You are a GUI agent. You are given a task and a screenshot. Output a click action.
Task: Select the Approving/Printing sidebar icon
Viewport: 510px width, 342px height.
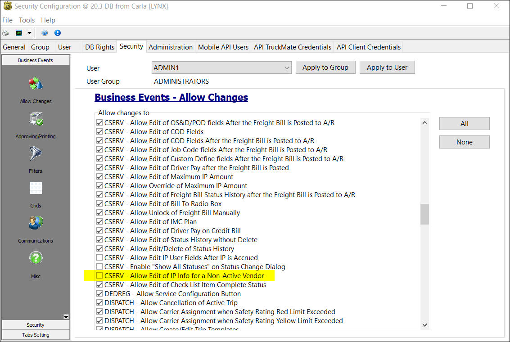[x=36, y=119]
